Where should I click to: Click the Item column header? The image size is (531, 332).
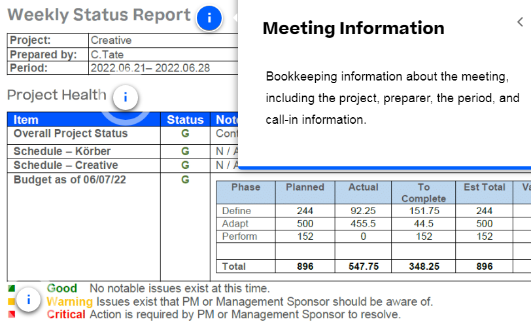pos(26,120)
